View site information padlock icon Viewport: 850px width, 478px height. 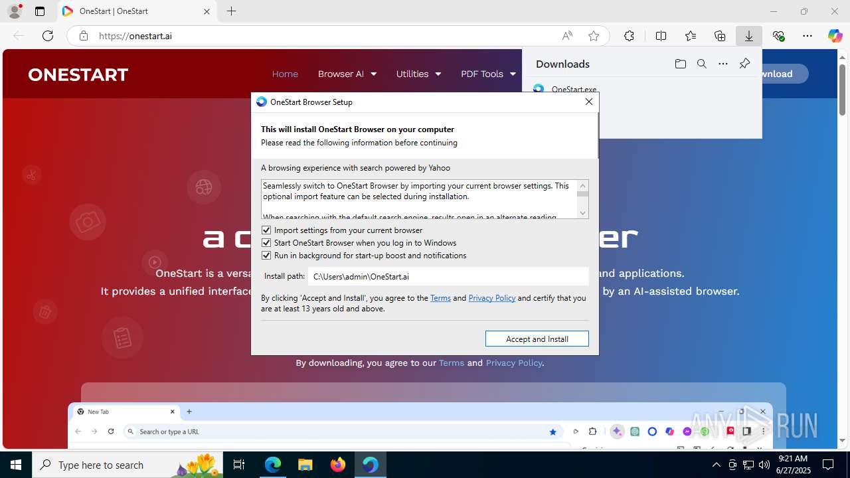pos(84,36)
